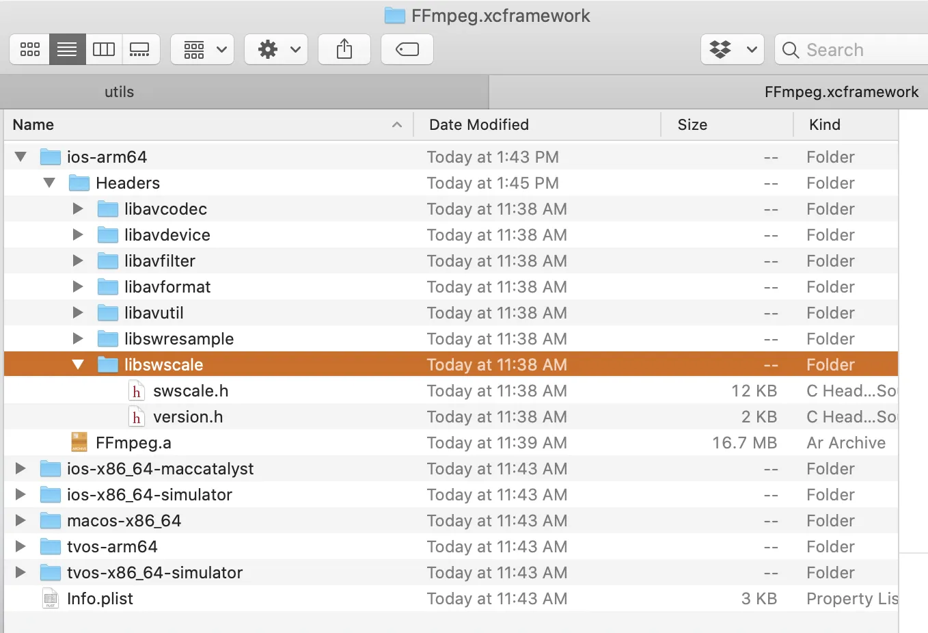Open the Dropbox toolbar menu
The width and height of the screenshot is (928, 633).
733,49
